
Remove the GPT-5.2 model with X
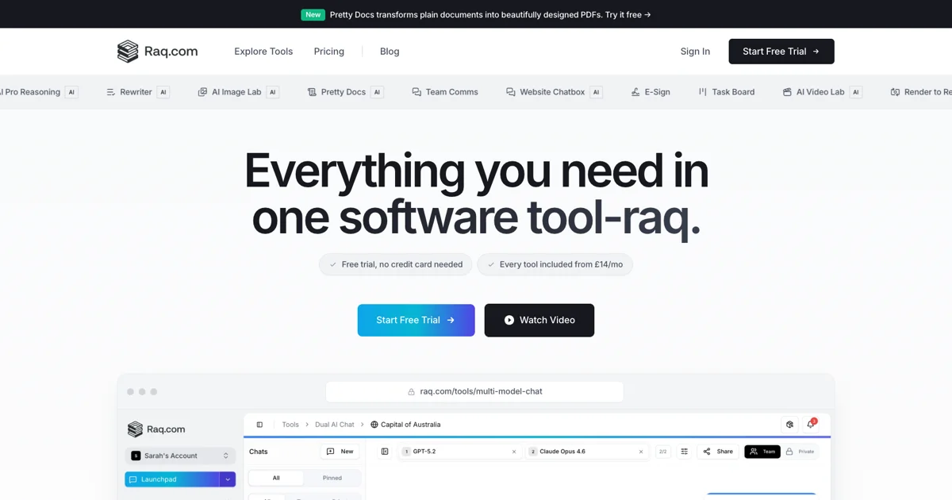click(x=514, y=452)
